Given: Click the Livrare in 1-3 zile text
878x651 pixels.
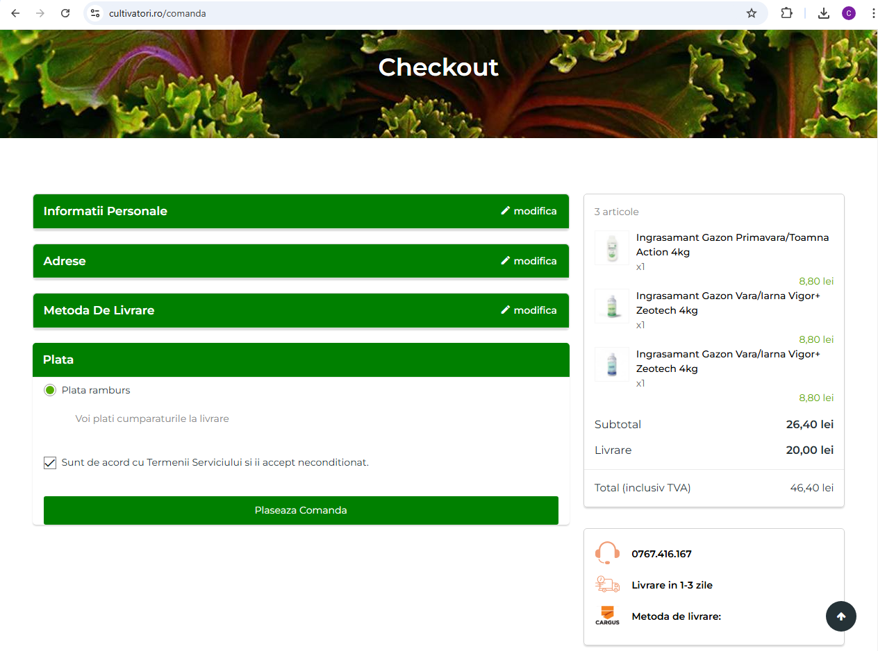Looking at the screenshot, I should [672, 585].
